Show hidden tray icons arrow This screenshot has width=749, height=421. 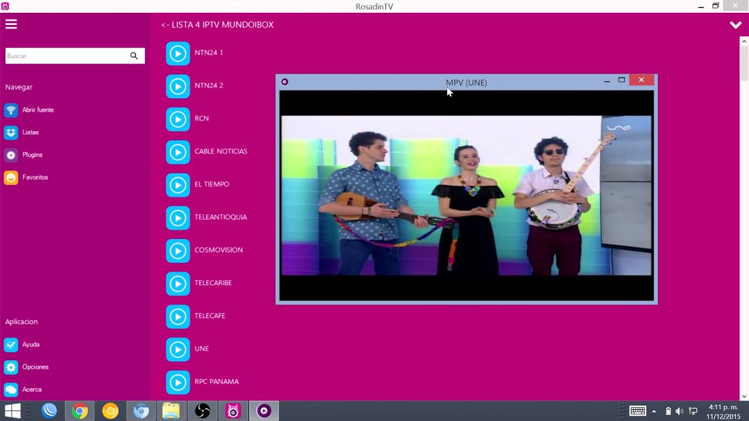point(654,412)
